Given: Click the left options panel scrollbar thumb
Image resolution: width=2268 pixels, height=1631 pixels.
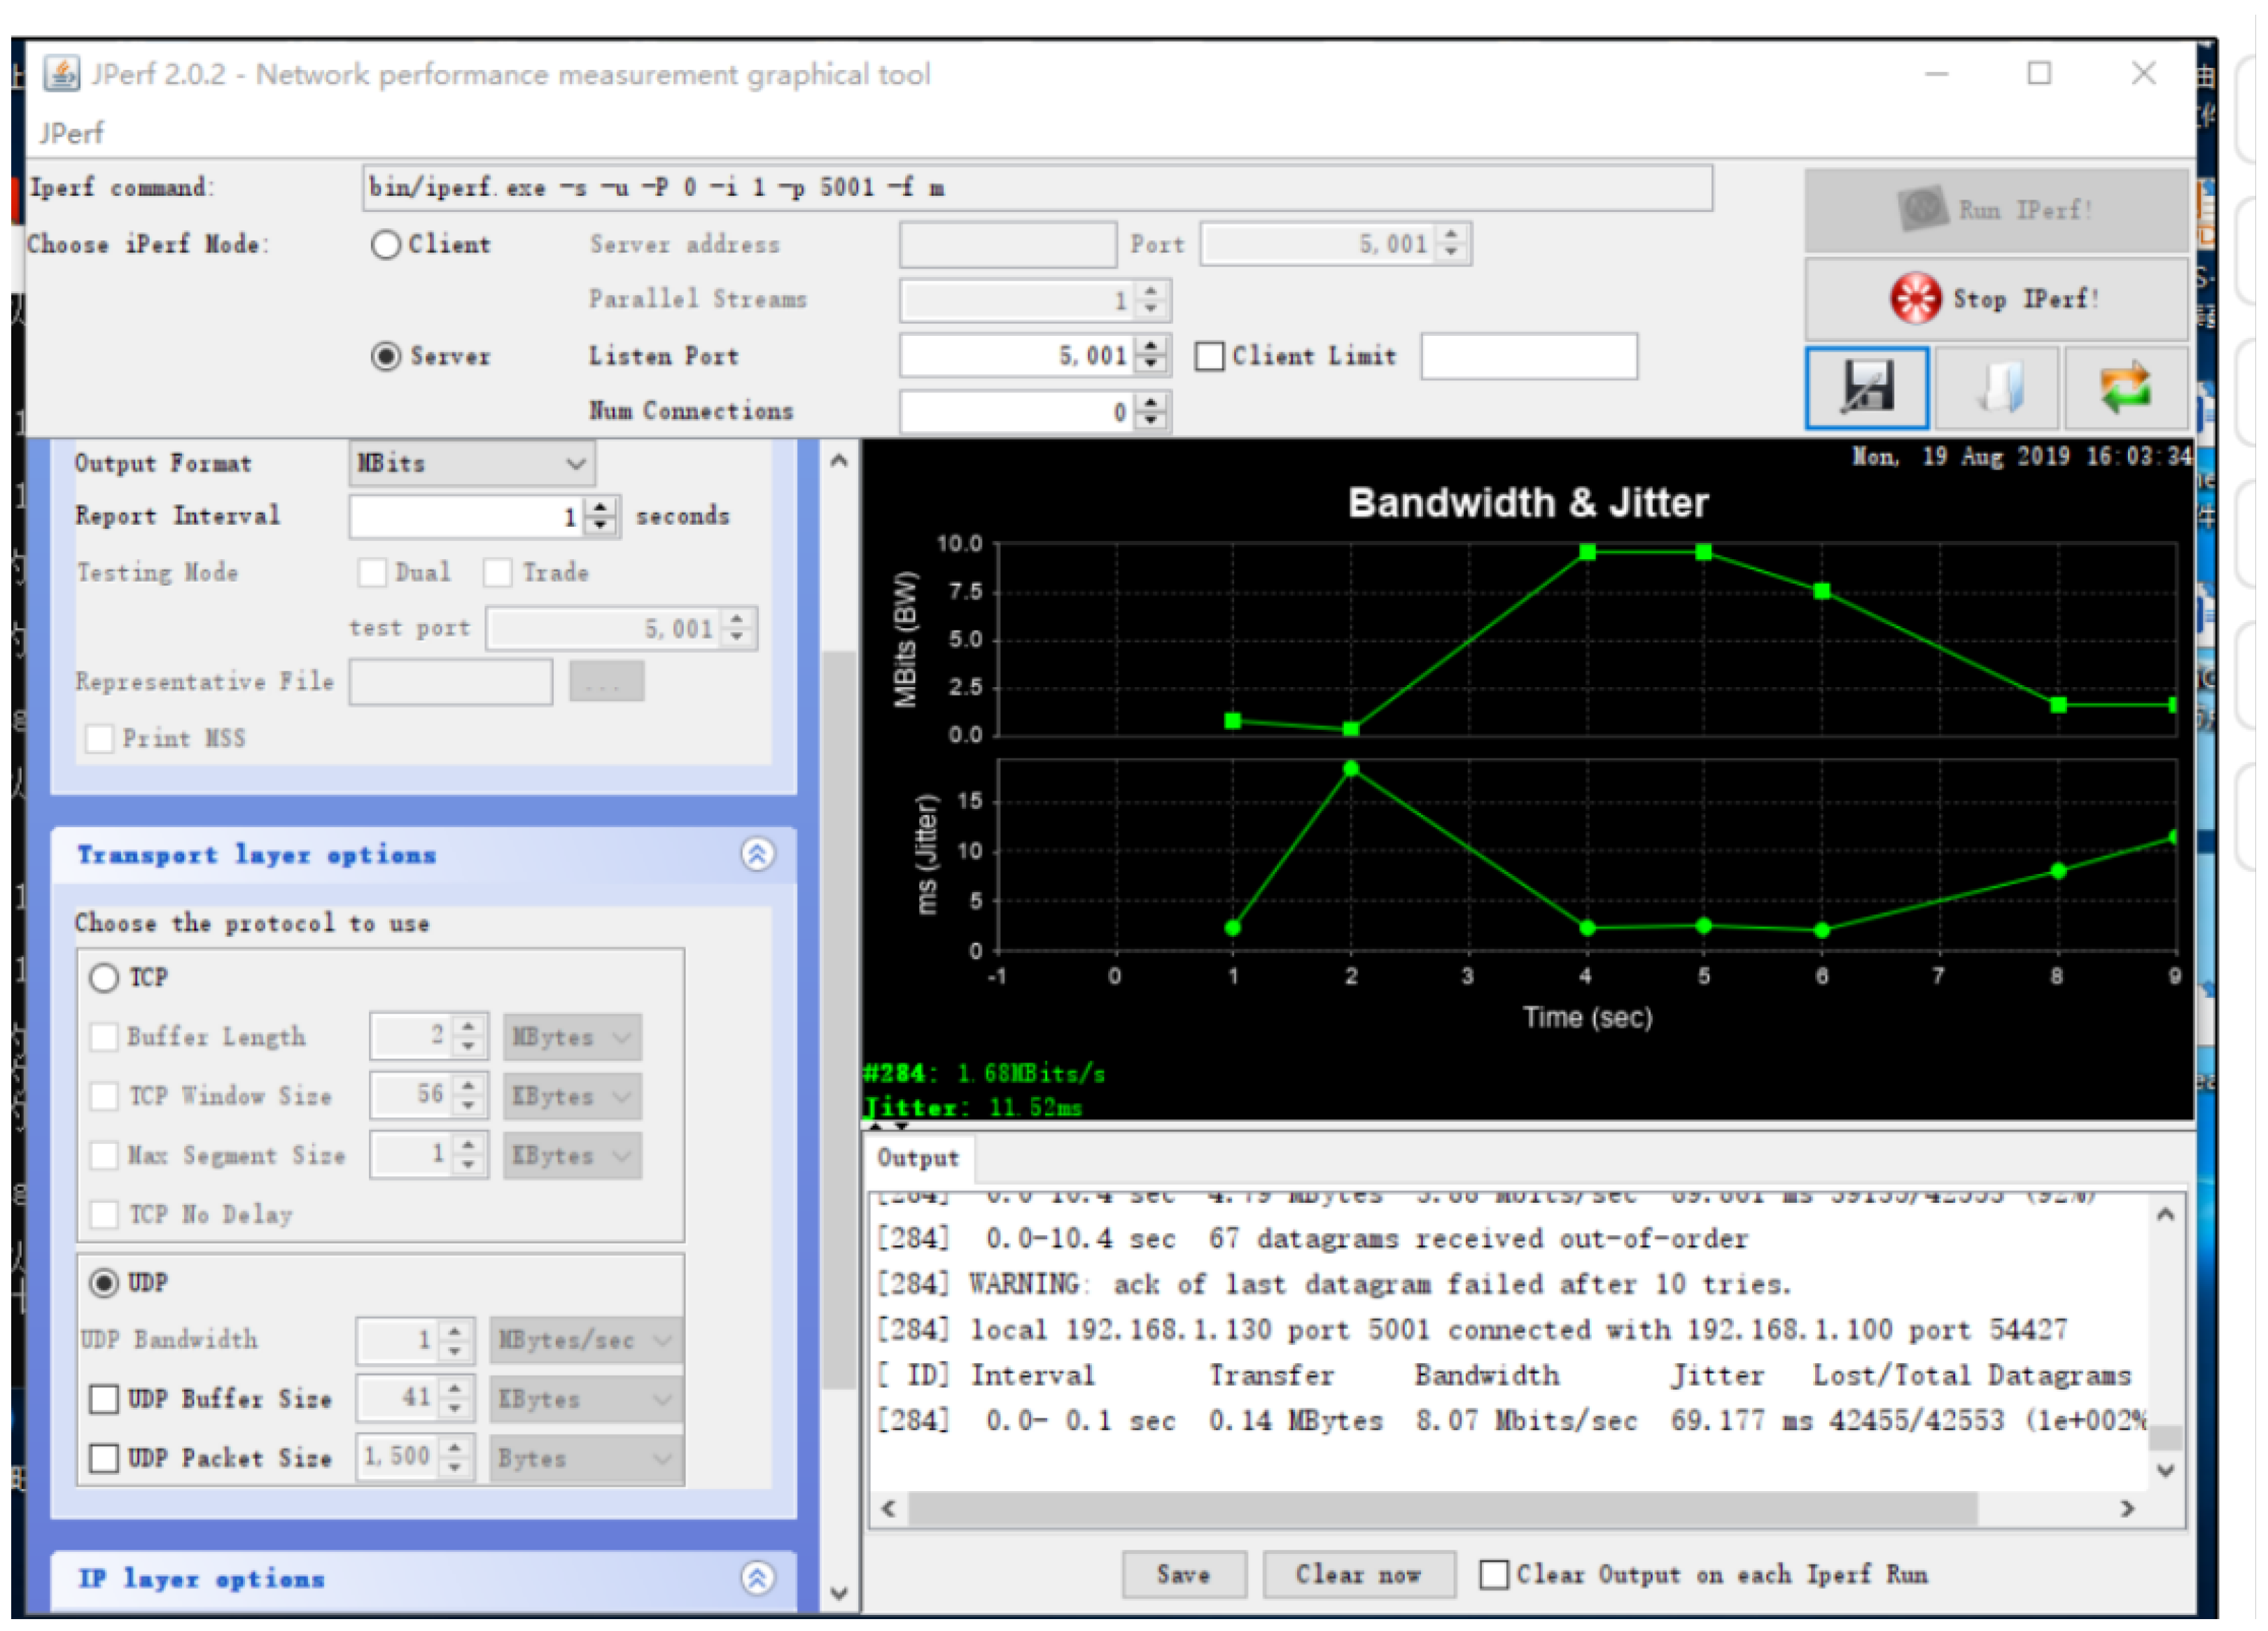Looking at the screenshot, I should click(x=839, y=1019).
